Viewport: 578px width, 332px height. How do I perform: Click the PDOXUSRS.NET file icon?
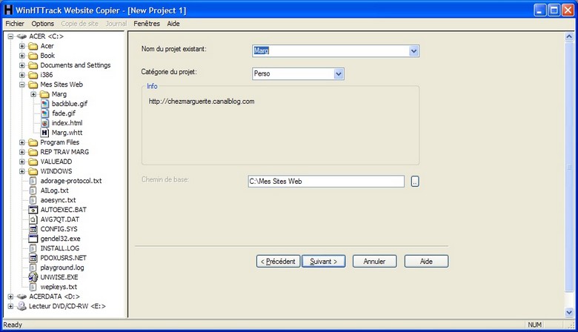pos(33,258)
